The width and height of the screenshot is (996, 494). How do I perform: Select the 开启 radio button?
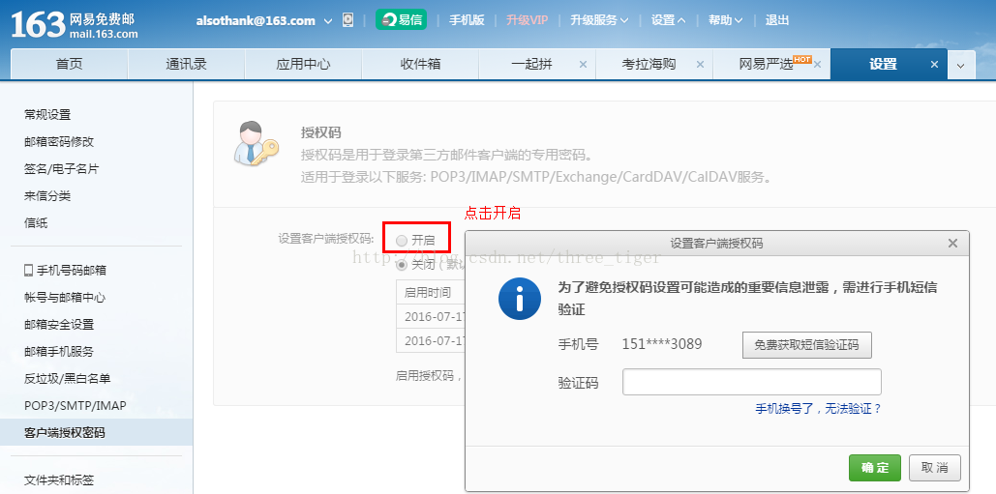(x=402, y=241)
